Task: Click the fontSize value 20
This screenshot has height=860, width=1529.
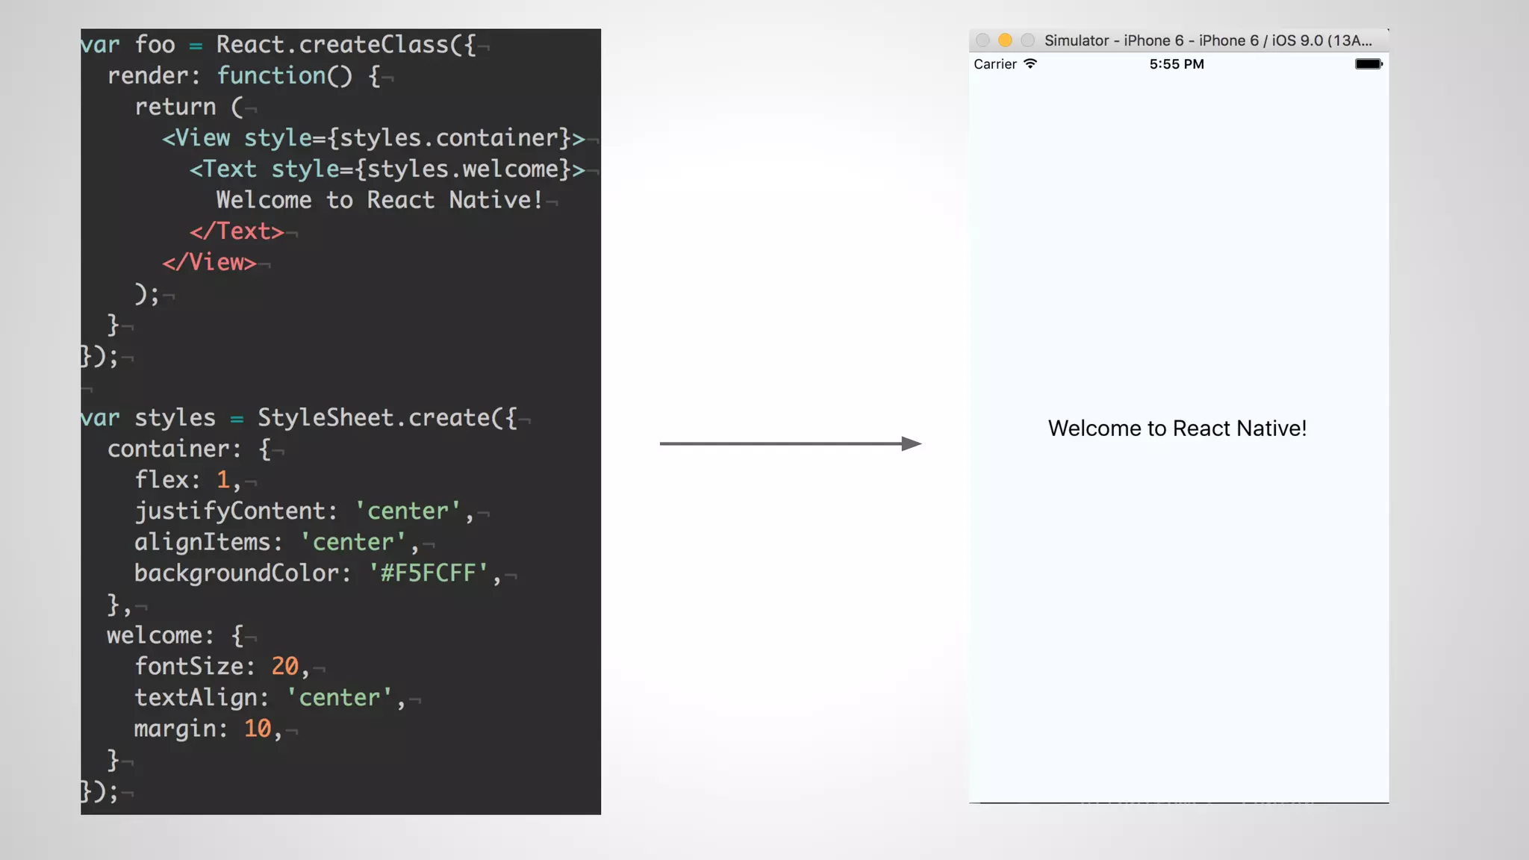Action: [284, 666]
